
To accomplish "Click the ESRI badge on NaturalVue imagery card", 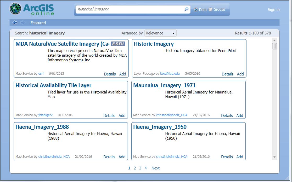I will coord(118,44).
